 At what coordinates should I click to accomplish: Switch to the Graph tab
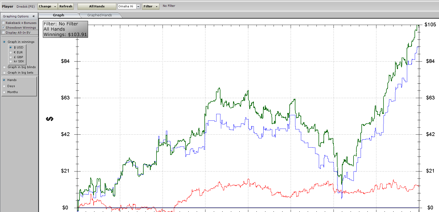[58, 15]
